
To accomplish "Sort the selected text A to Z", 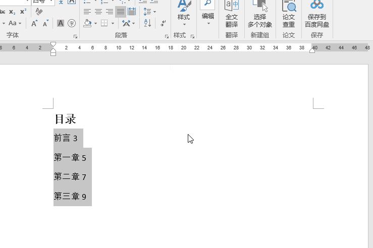I will click(147, 23).
